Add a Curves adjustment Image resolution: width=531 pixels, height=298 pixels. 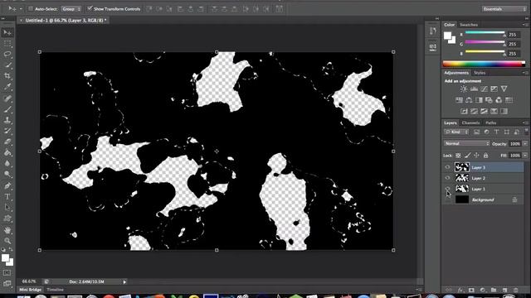click(x=484, y=89)
